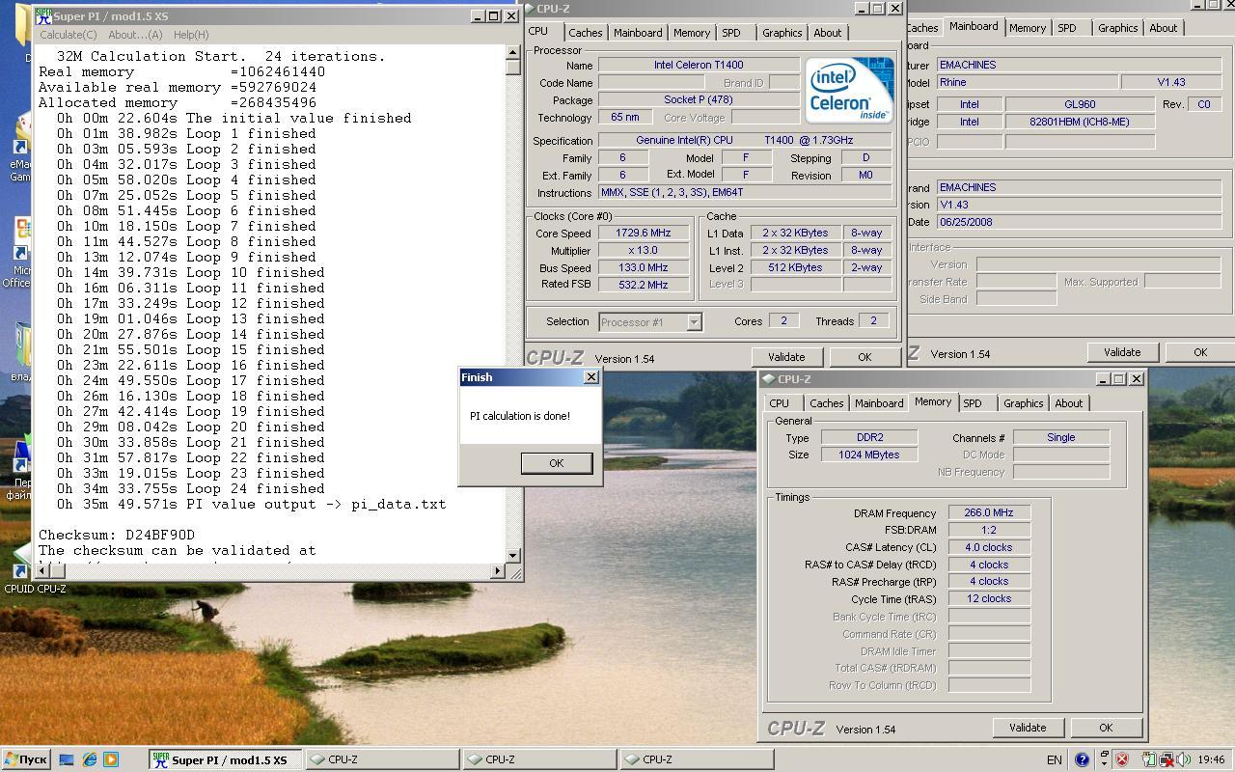Click the Super PI taskbar button
1235x772 pixels.
click(x=225, y=759)
